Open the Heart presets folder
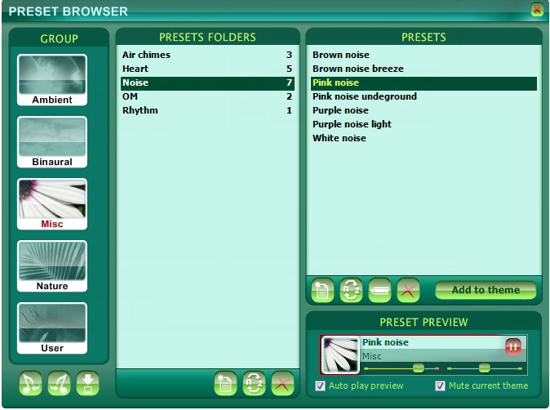 click(x=207, y=69)
